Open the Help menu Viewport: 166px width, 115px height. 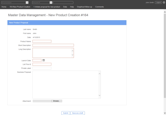[72, 7]
